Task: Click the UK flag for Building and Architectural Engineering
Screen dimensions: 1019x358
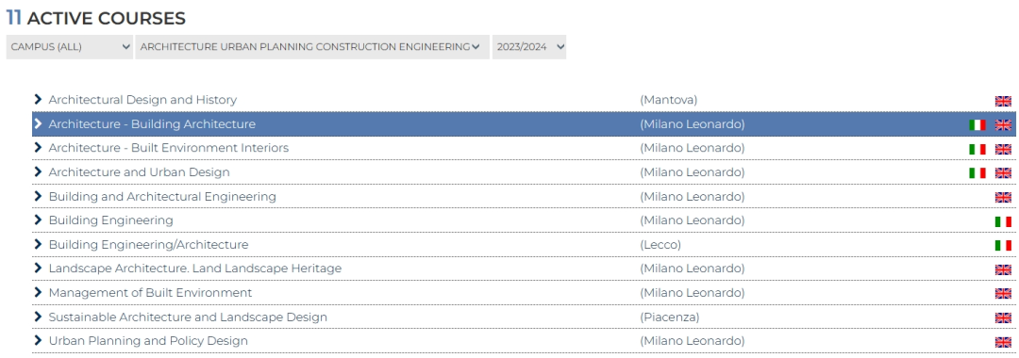Action: pyautogui.click(x=1003, y=197)
